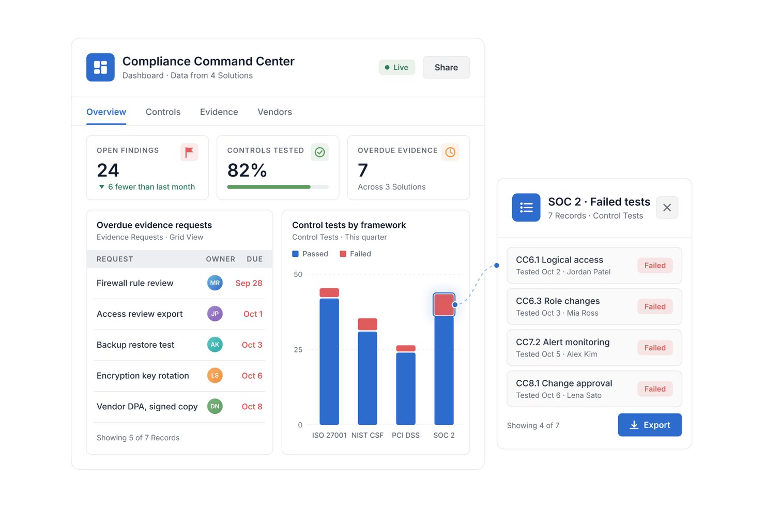Click the Share button
Viewport: 765px width, 510px height.
(x=446, y=67)
